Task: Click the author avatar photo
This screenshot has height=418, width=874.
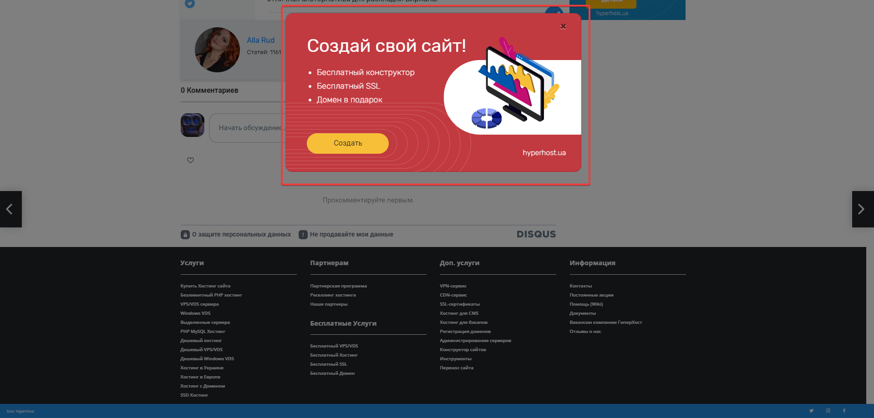Action: [x=217, y=50]
